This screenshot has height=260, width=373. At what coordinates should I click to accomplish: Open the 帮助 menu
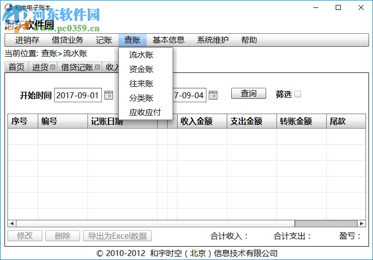tap(249, 40)
